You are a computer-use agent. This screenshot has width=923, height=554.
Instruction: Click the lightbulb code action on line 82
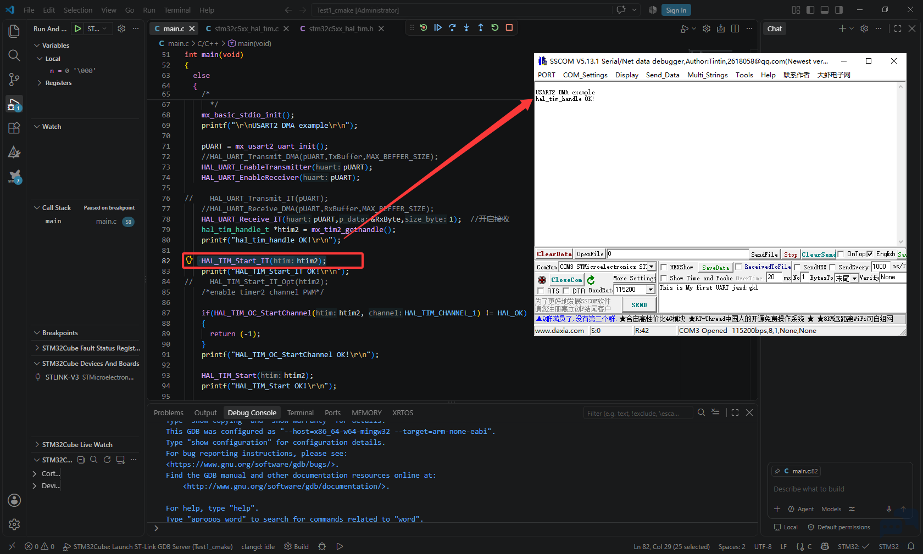pyautogui.click(x=189, y=260)
